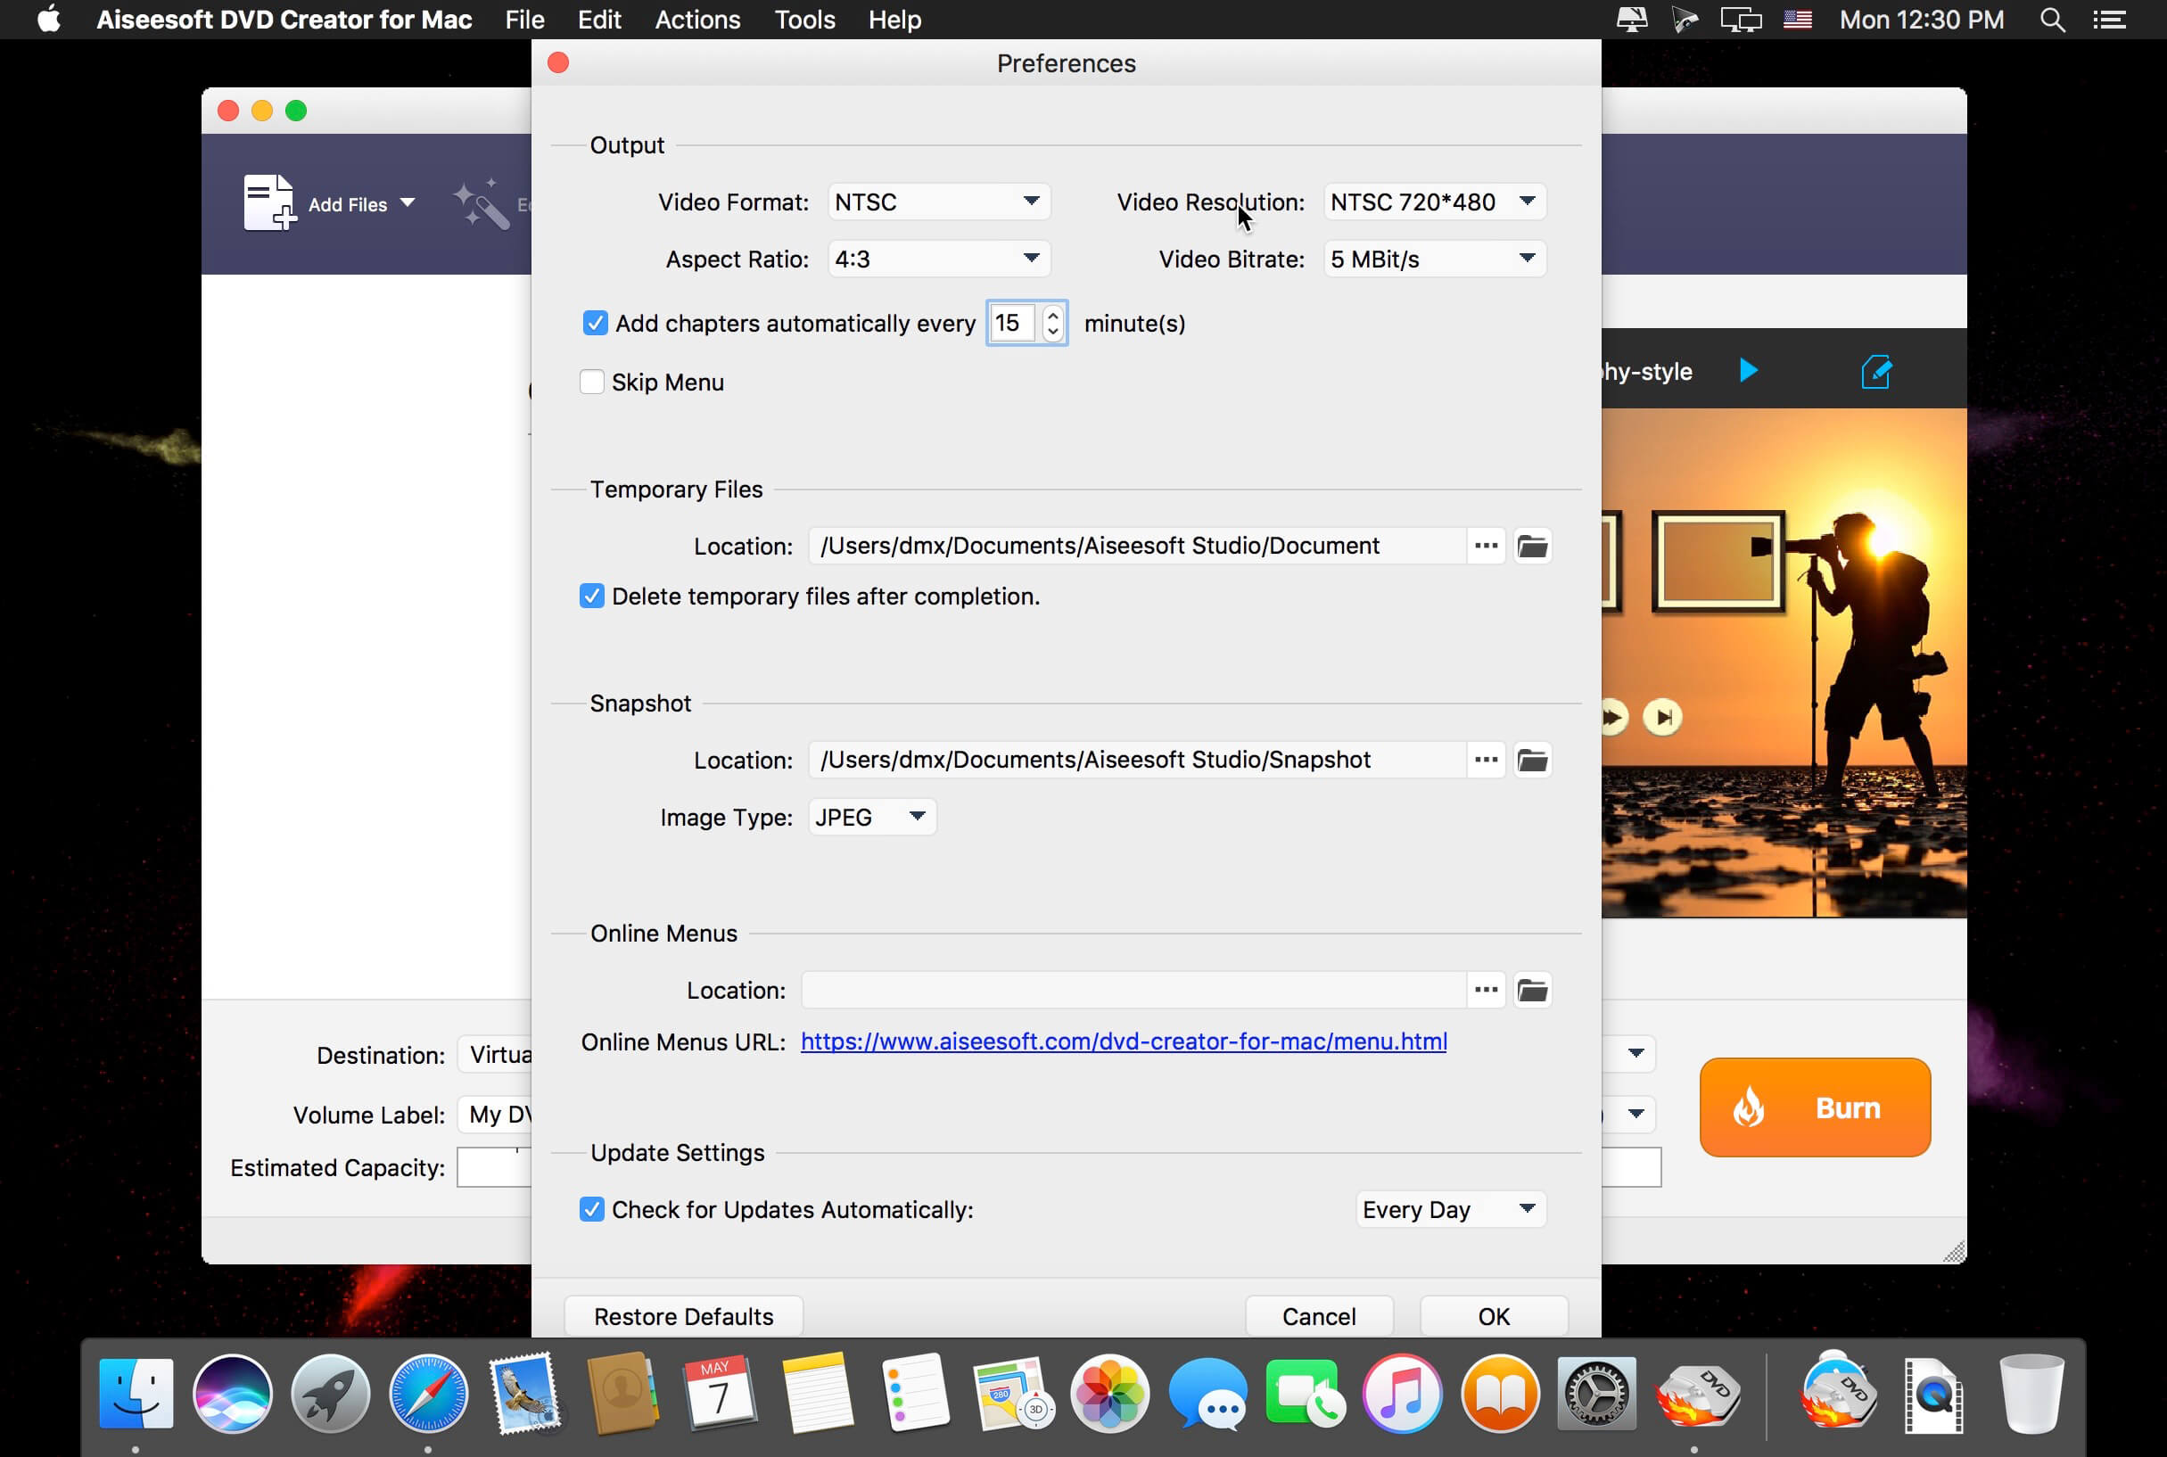Image resolution: width=2167 pixels, height=1457 pixels.
Task: Expand the Video Format NTSC dropdown
Action: [x=938, y=202]
